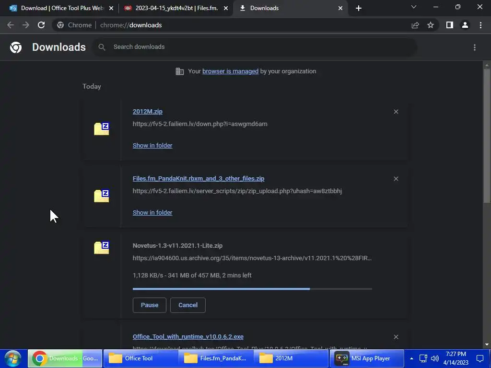
Task: Share this page using the share icon
Action: click(x=415, y=25)
